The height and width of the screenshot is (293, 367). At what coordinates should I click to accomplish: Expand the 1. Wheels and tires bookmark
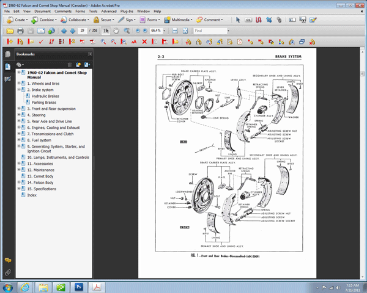coord(19,83)
